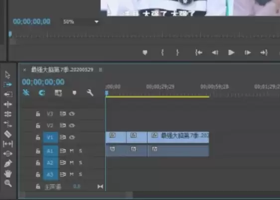Open timeline display settings wrench

click(x=90, y=93)
